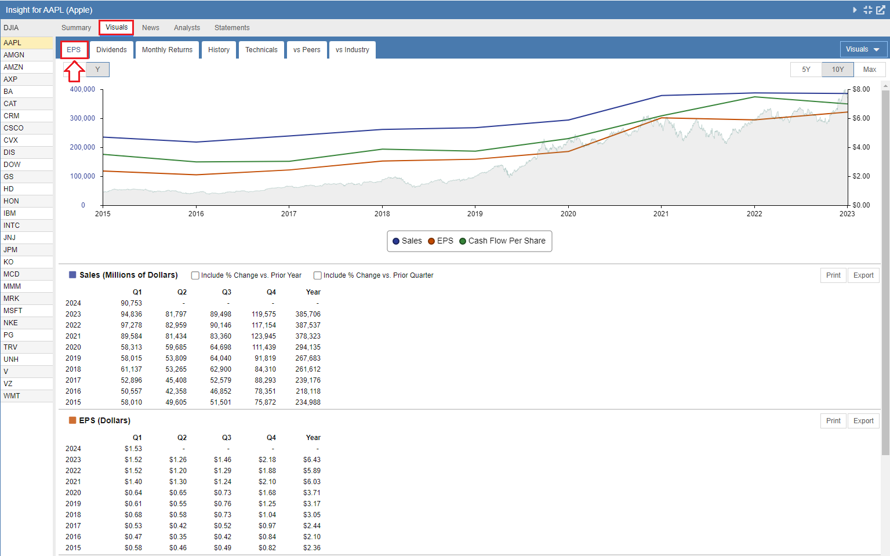
Task: Open the Visuals dropdown menu
Action: (x=863, y=49)
